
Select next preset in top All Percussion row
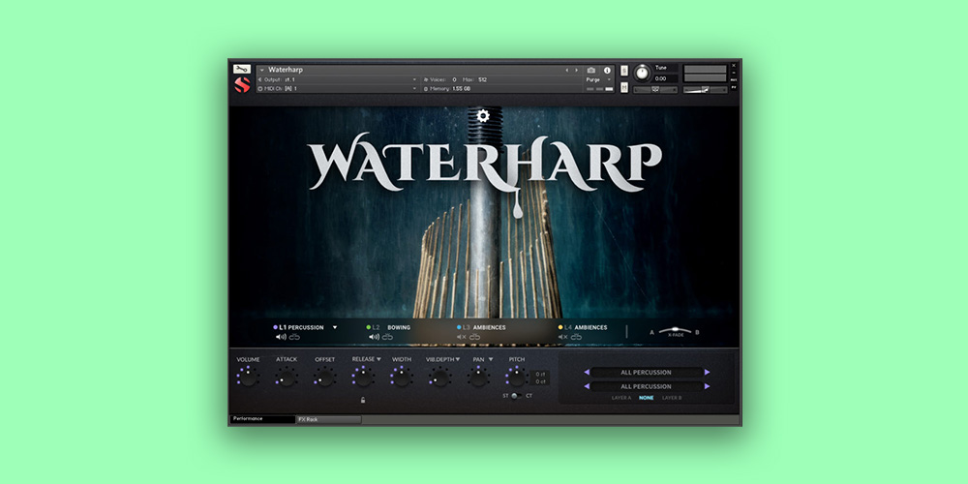click(707, 373)
